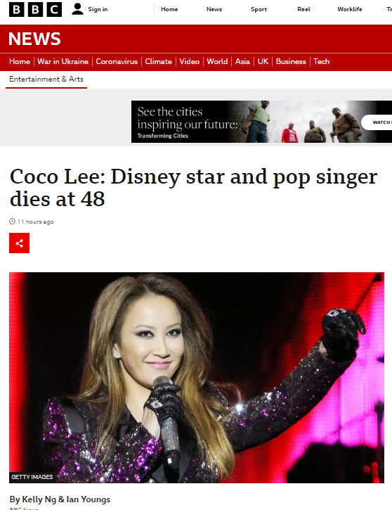Open War in Ukraine section
Viewport: 392px width, 510px height.
(x=63, y=61)
